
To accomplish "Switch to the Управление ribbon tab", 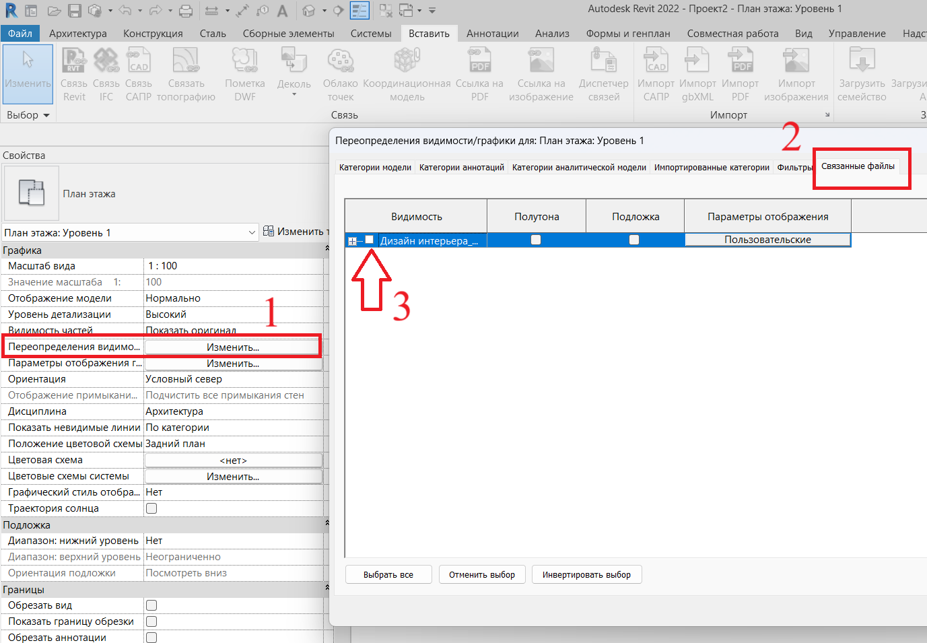I will pos(857,34).
